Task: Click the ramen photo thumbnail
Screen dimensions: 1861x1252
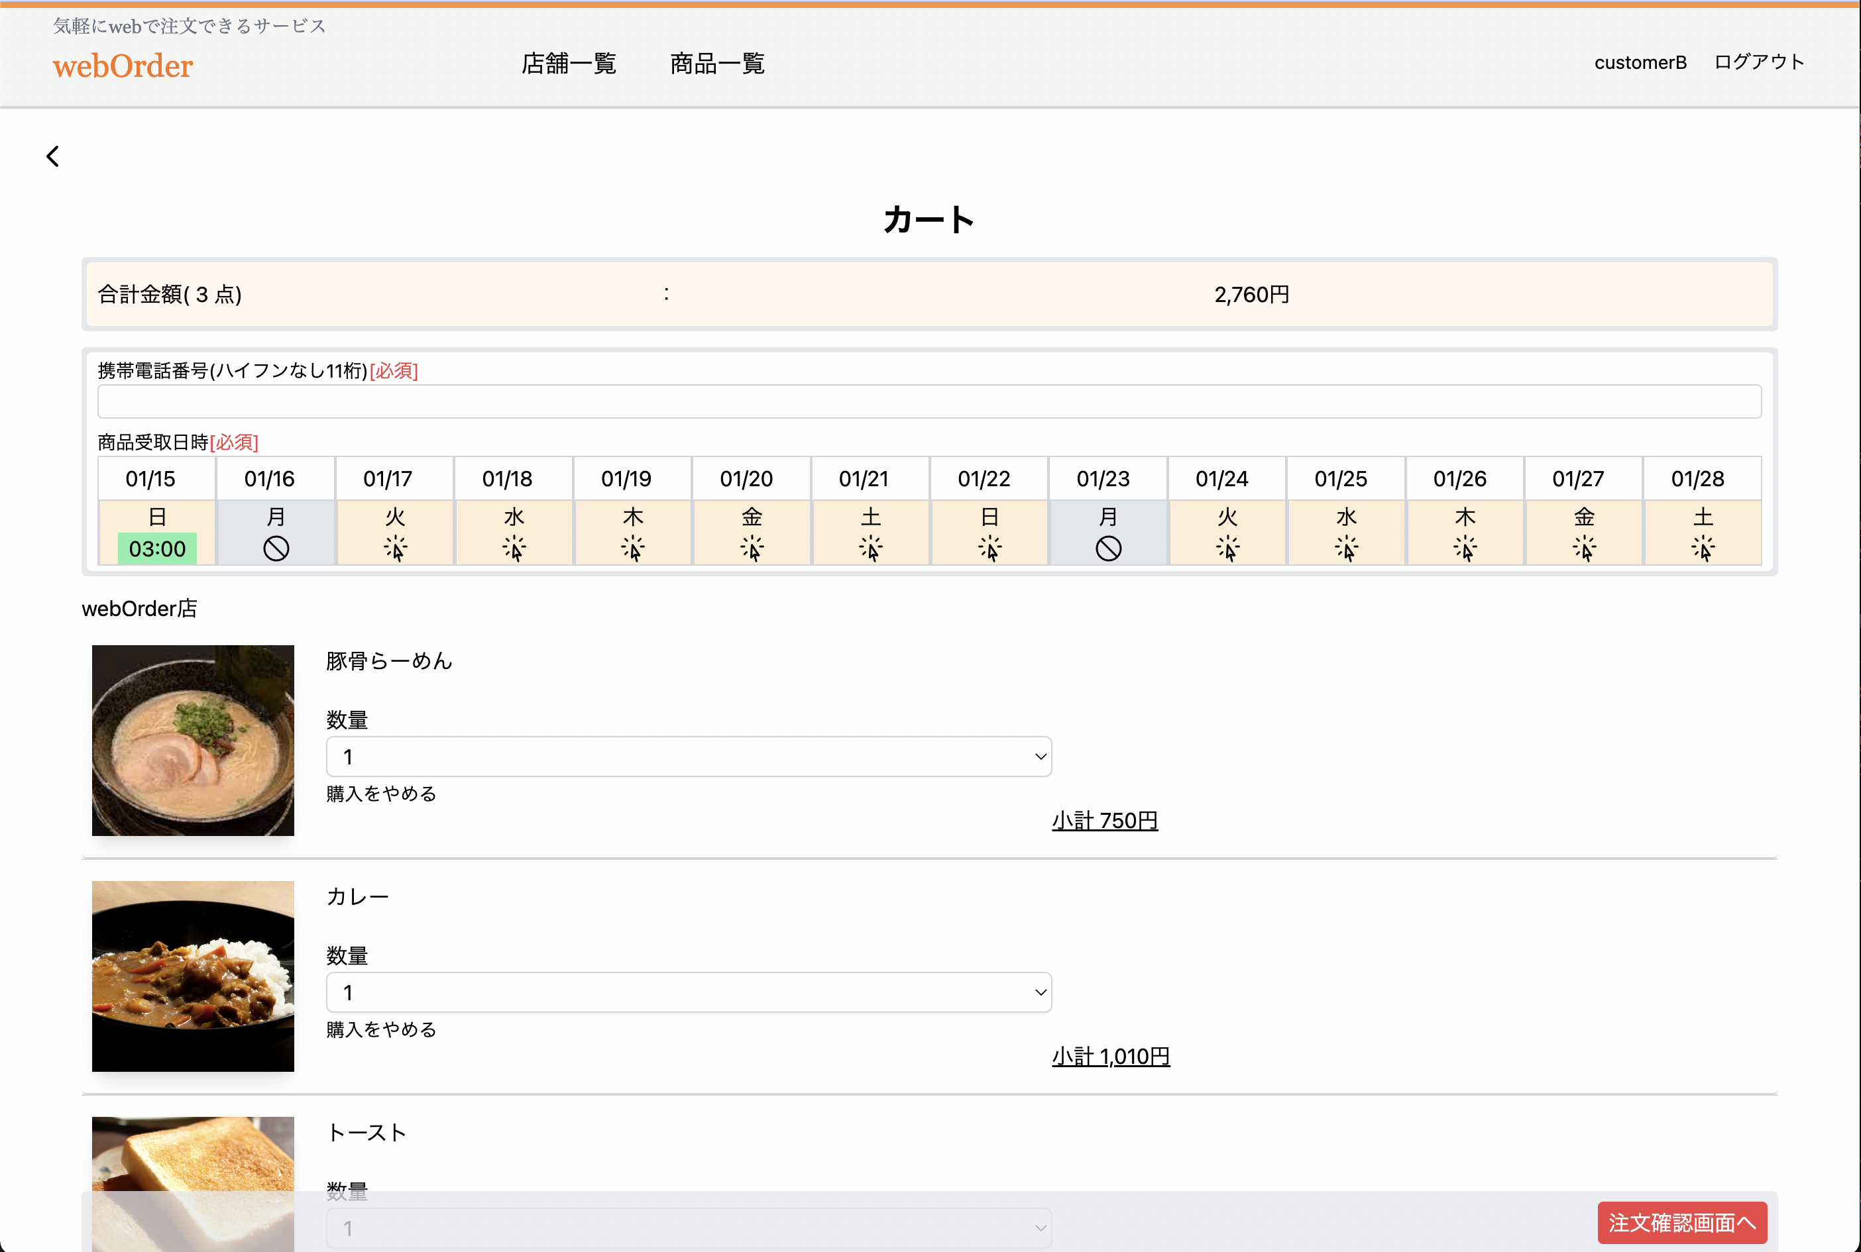Action: 192,740
